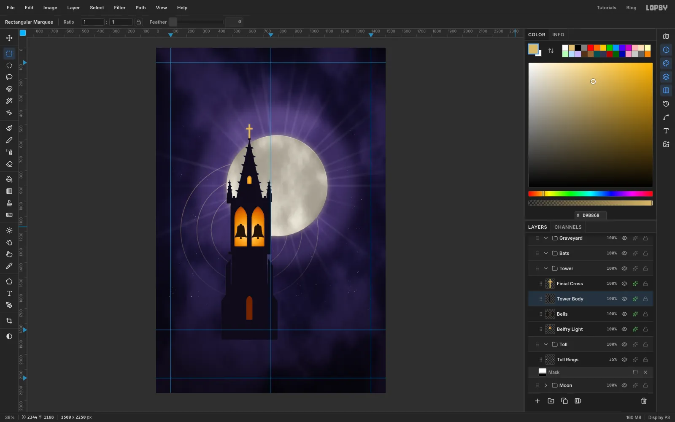Collapse the Toll group
The height and width of the screenshot is (422, 675).
click(546, 344)
